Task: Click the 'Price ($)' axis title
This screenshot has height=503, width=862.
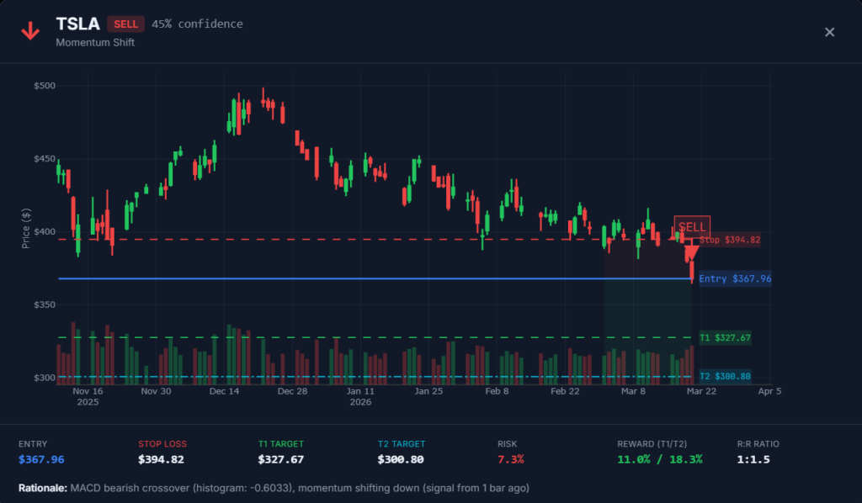Action: click(x=26, y=229)
